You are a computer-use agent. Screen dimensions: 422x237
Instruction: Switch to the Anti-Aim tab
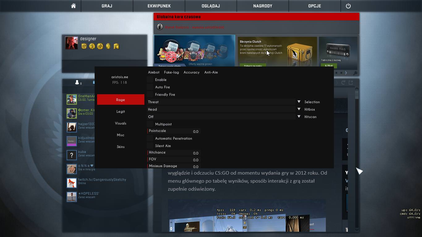pos(211,72)
